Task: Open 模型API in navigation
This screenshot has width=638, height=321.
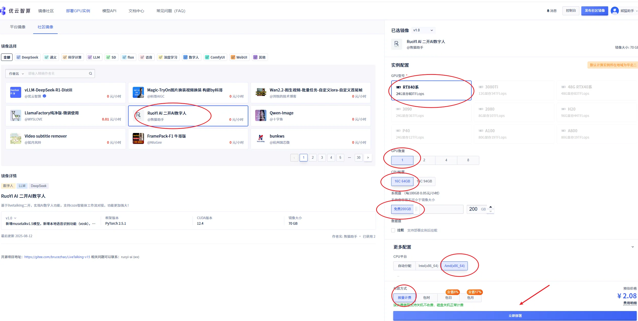Action: tap(109, 11)
